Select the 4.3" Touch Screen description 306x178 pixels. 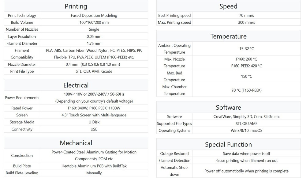pos(94,115)
